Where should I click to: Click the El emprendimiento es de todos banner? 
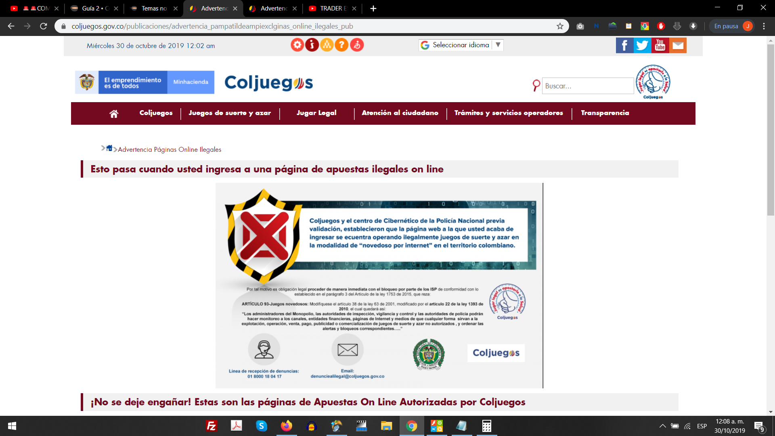[133, 82]
